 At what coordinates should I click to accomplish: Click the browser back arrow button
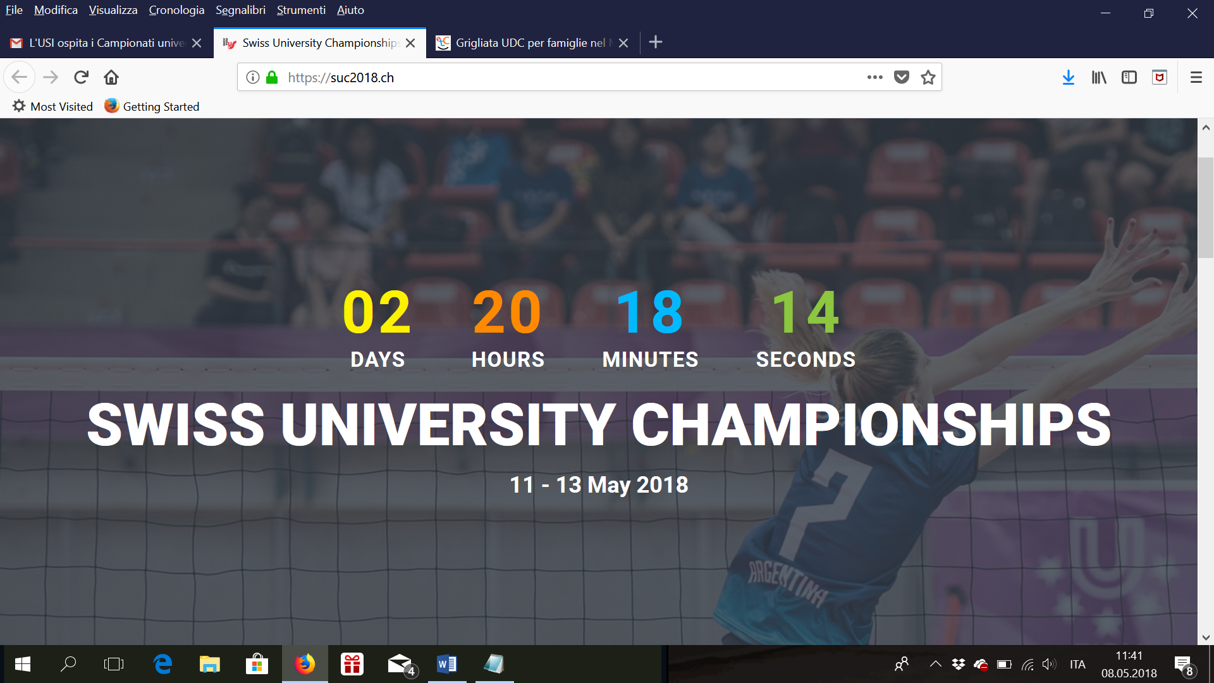(19, 77)
